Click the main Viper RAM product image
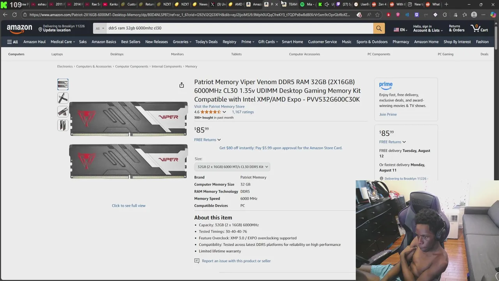This screenshot has height=281, width=499. point(129,140)
